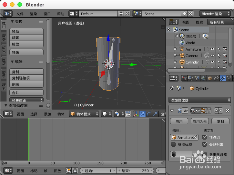Open the Blender 渲染 engine dropdown

(x=215, y=14)
